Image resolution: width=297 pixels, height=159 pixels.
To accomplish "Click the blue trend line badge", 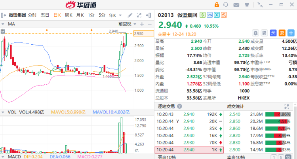I will pos(209,15).
